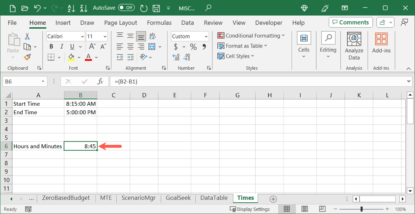Click Decrease Indent icon

120,57
